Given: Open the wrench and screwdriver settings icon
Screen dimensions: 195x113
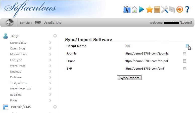Looking at the screenshot, I should 165,10.
